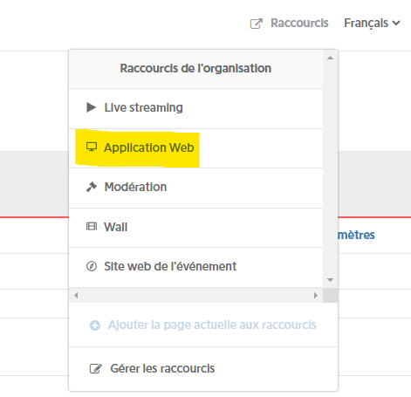
Task: Click the scrollbar down arrow in shortcuts list
Action: click(x=330, y=280)
